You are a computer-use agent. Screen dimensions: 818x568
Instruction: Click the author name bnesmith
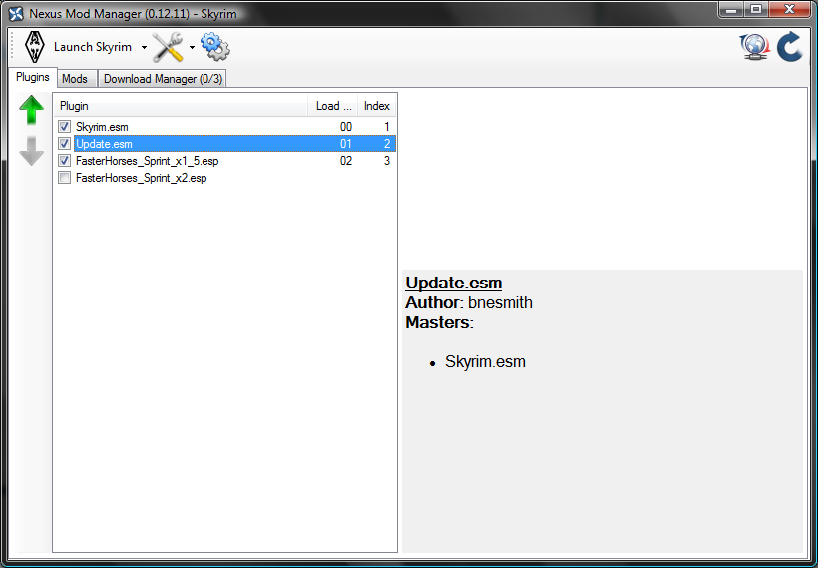point(500,302)
